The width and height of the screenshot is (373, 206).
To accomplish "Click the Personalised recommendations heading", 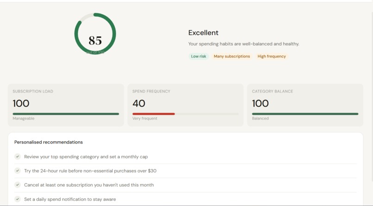I will (x=49, y=142).
